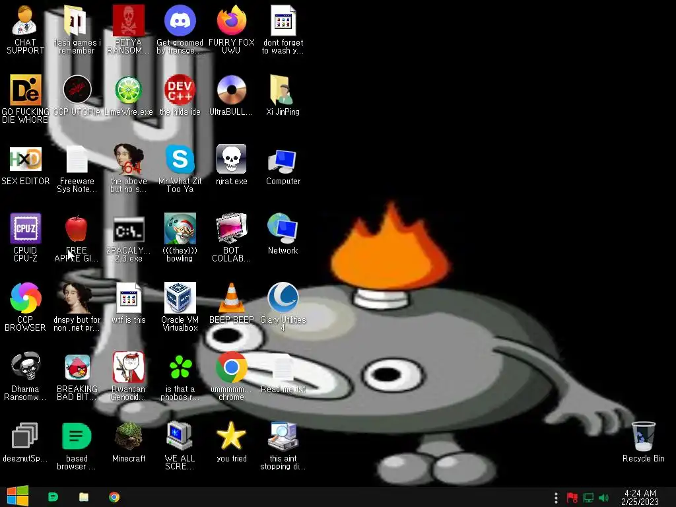676x507 pixels.
Task: Show hidden tray icons via the dots
Action: pos(556,498)
